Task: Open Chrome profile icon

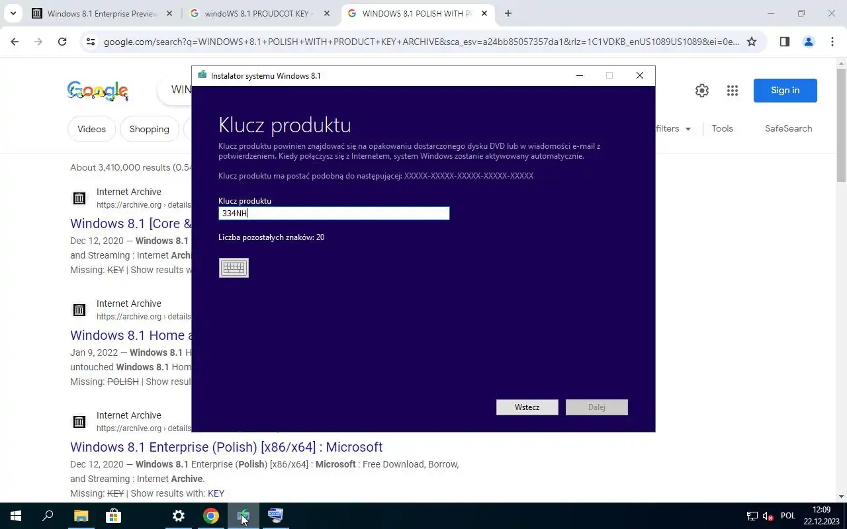Action: point(808,42)
